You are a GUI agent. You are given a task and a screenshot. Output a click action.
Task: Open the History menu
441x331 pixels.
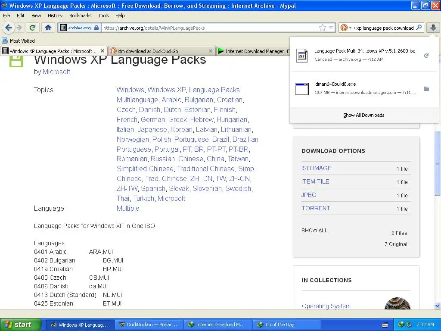(x=55, y=16)
